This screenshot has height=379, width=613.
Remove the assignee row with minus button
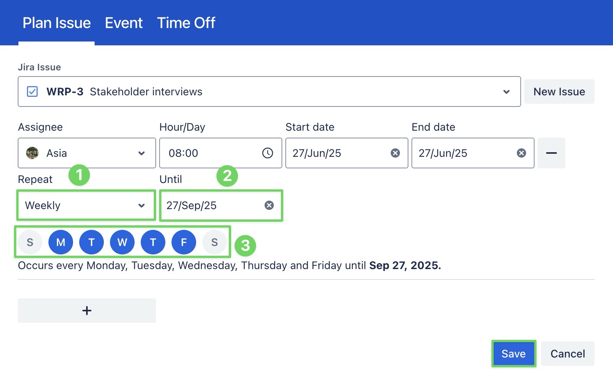(x=551, y=153)
